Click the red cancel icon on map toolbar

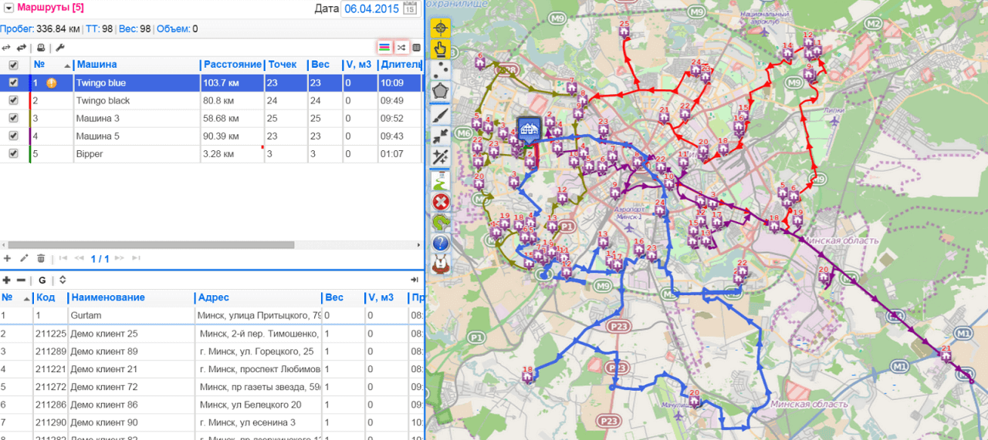click(x=441, y=202)
